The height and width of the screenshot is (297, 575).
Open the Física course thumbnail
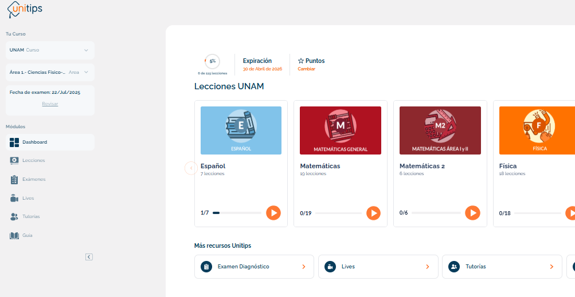click(537, 130)
